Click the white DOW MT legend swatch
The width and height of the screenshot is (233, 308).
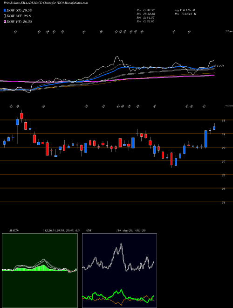click(x=5, y=16)
